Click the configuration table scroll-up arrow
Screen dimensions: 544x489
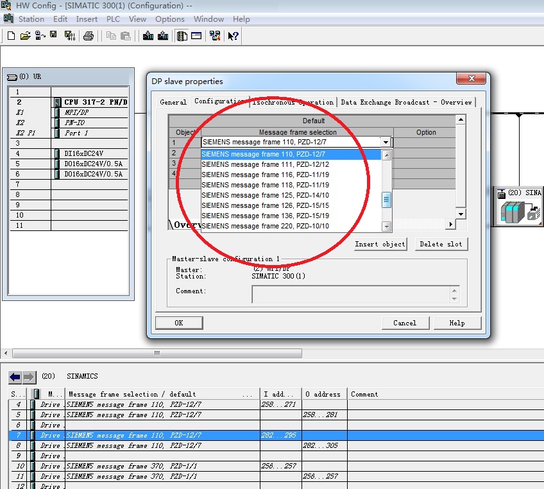pyautogui.click(x=461, y=120)
